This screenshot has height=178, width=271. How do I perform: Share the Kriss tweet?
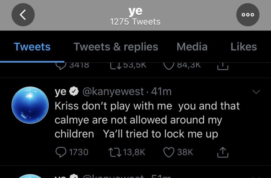tap(222, 152)
